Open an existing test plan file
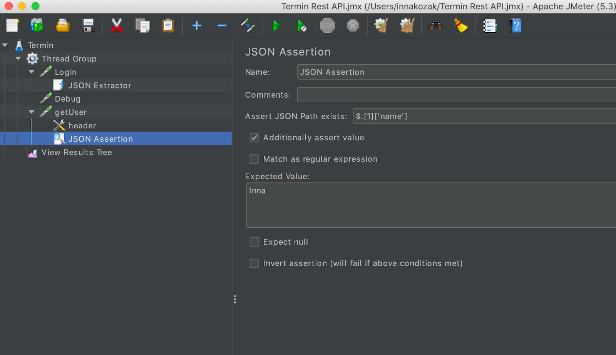Viewport: 616px width, 355px height. click(x=63, y=26)
